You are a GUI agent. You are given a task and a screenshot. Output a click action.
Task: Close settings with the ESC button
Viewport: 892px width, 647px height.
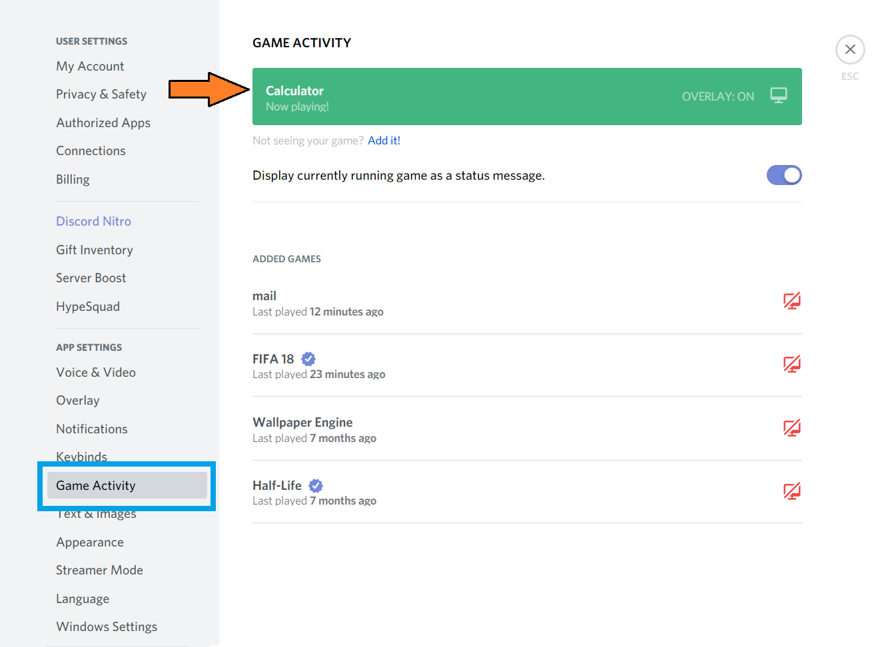click(x=850, y=49)
